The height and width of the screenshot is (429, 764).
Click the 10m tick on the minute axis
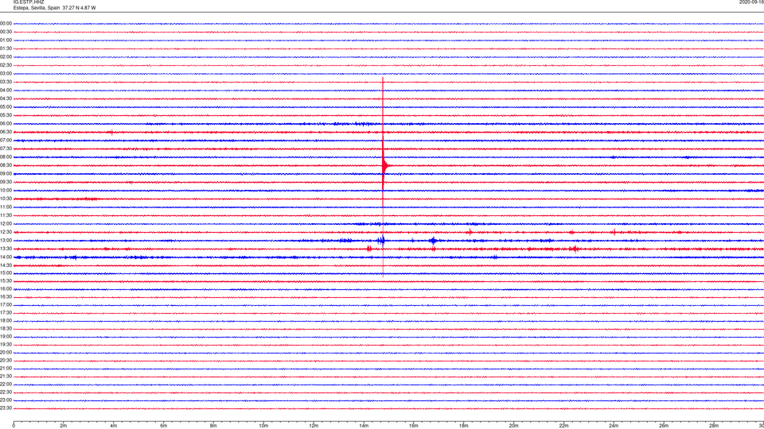(x=263, y=426)
